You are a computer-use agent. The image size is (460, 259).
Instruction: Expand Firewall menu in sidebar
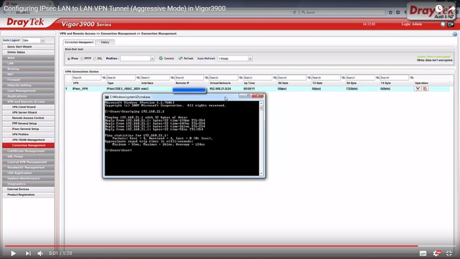[x=28, y=79]
